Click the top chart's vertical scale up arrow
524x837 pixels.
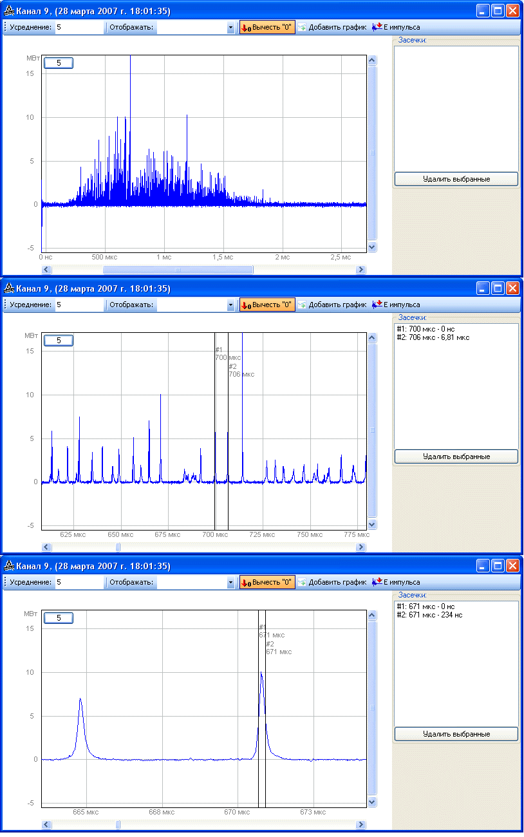(371, 60)
